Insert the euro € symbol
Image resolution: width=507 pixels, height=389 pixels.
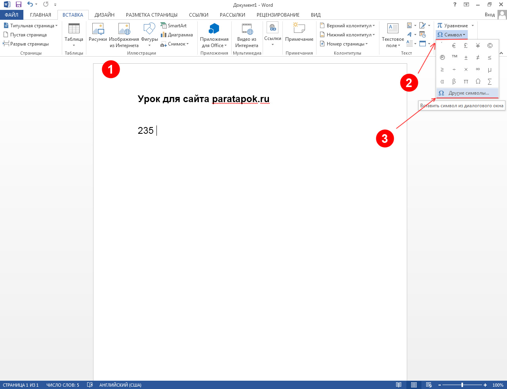click(x=454, y=46)
